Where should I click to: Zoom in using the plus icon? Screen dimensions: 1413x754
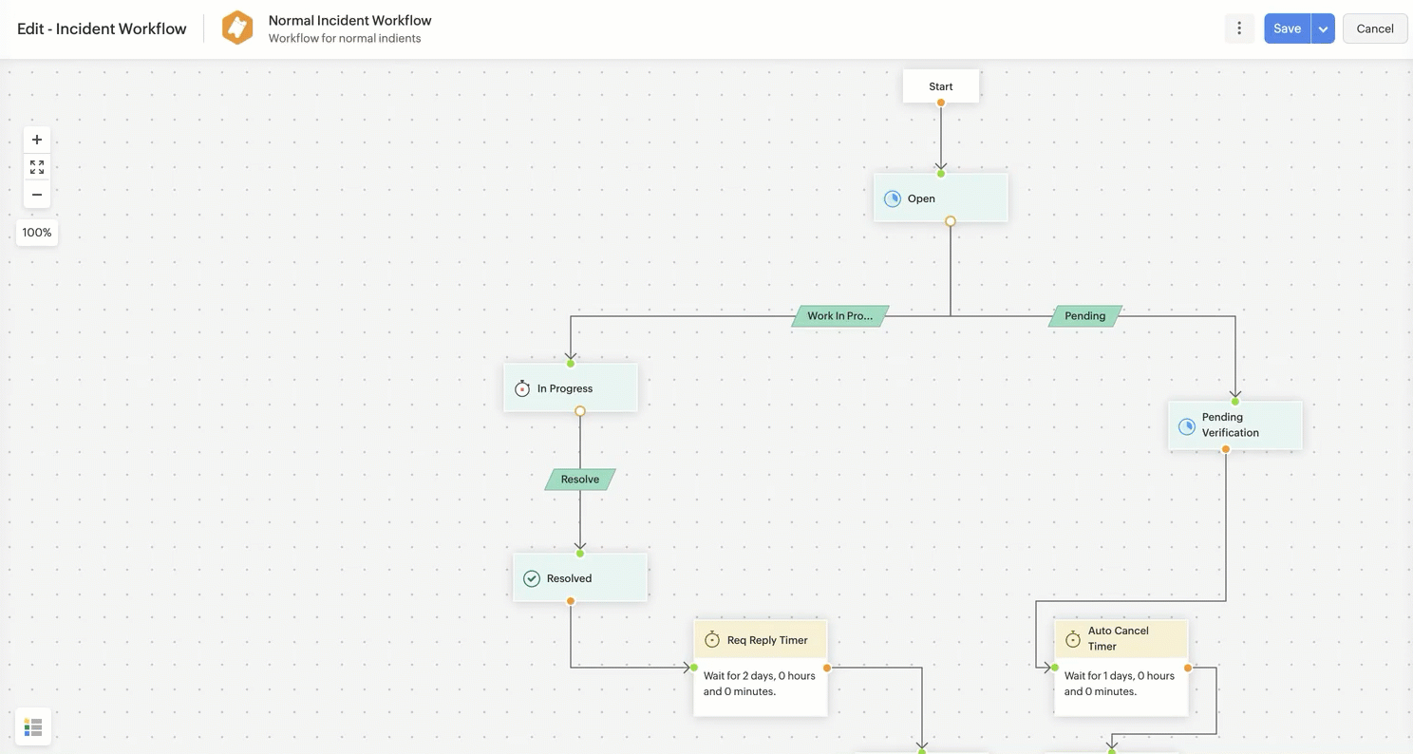[x=36, y=139]
